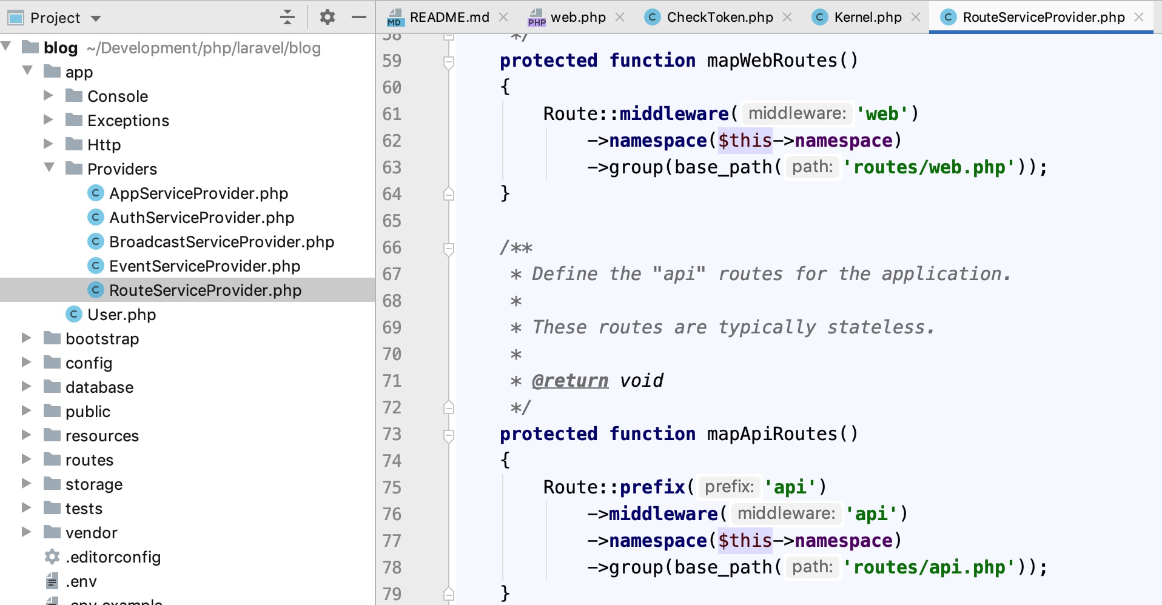The height and width of the screenshot is (605, 1162).
Task: Expand the resources folder
Action: [x=27, y=435]
